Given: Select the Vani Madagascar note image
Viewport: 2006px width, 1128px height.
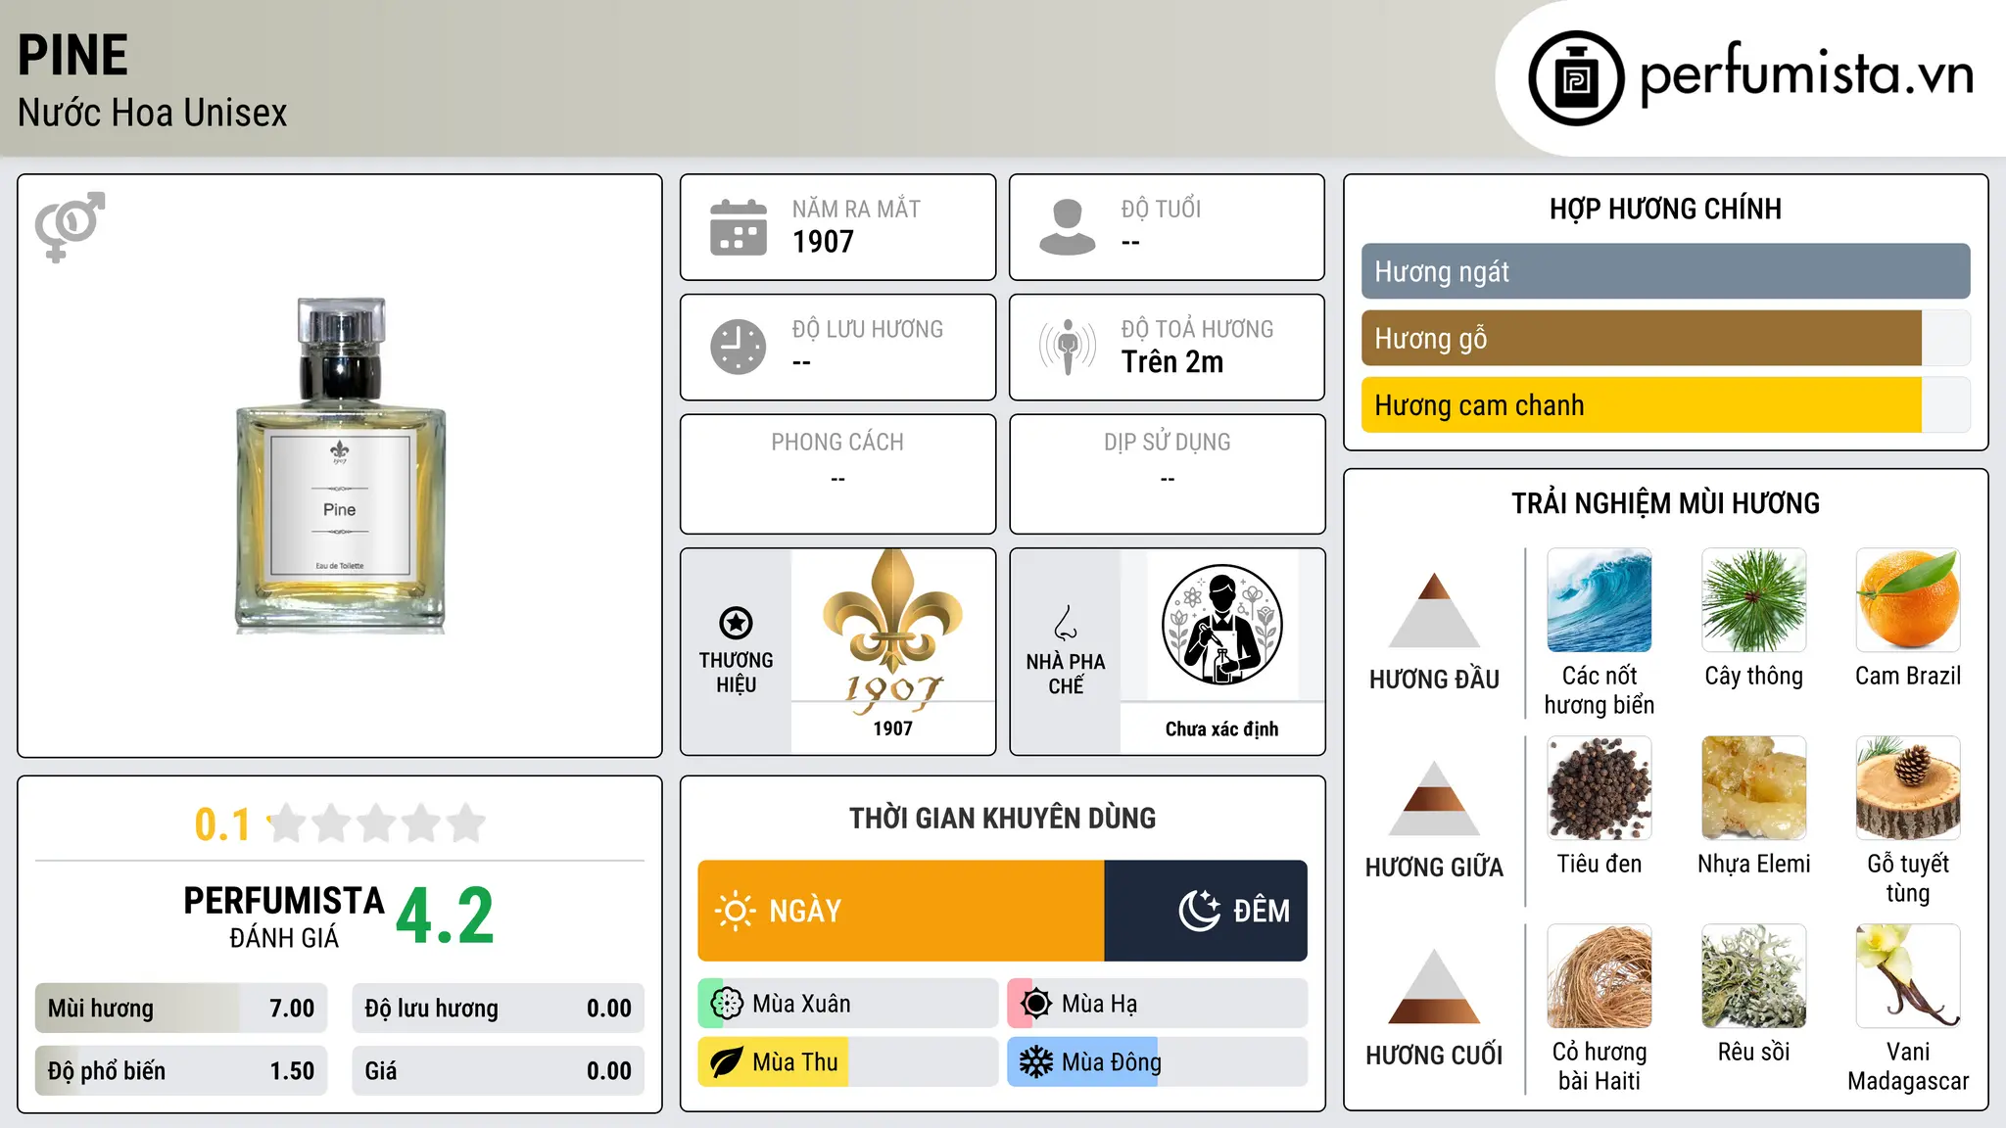Looking at the screenshot, I should 1908,976.
